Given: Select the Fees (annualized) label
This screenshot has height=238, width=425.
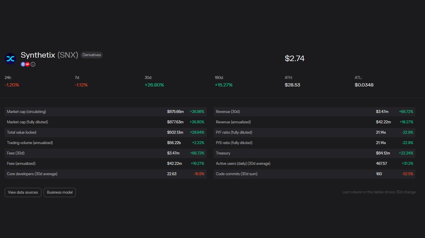Looking at the screenshot, I should tap(21, 163).
